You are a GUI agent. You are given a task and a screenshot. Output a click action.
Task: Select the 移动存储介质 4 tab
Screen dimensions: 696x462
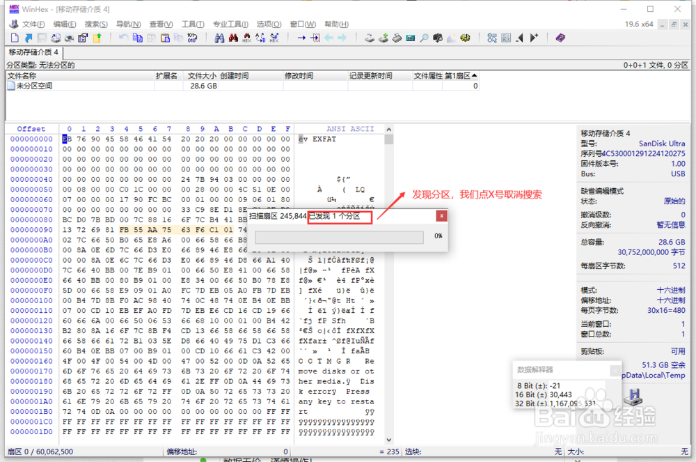33,52
